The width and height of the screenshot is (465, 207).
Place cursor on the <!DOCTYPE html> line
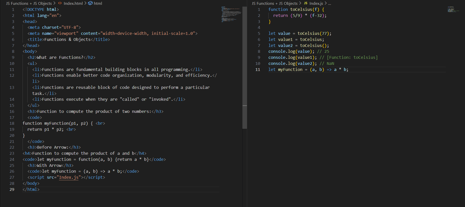coord(41,9)
